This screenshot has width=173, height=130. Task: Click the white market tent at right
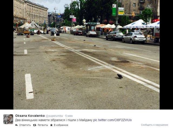click(x=137, y=24)
